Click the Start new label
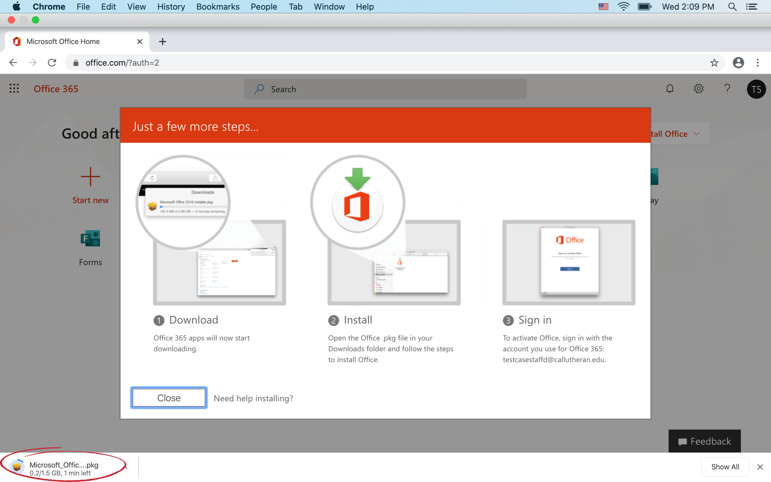Viewport: 771px width, 482px height. click(90, 200)
